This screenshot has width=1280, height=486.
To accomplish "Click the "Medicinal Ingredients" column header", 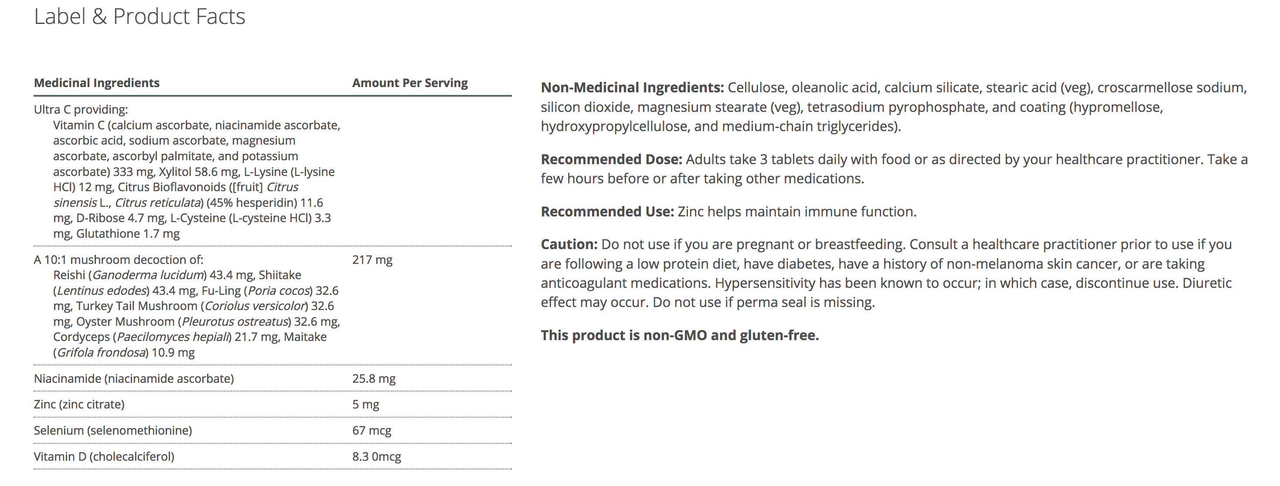I will pos(96,83).
